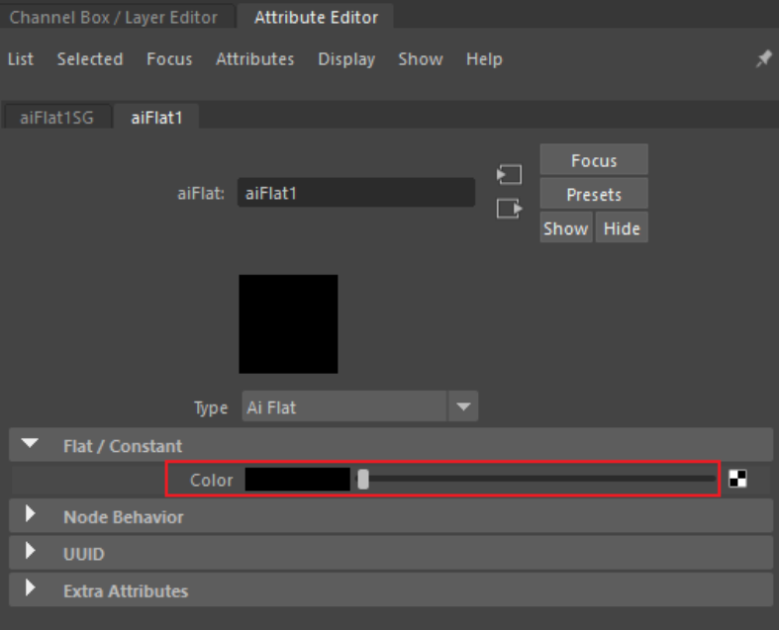Screen dimensions: 779x630
Task: Open the List menu
Action: [x=21, y=59]
